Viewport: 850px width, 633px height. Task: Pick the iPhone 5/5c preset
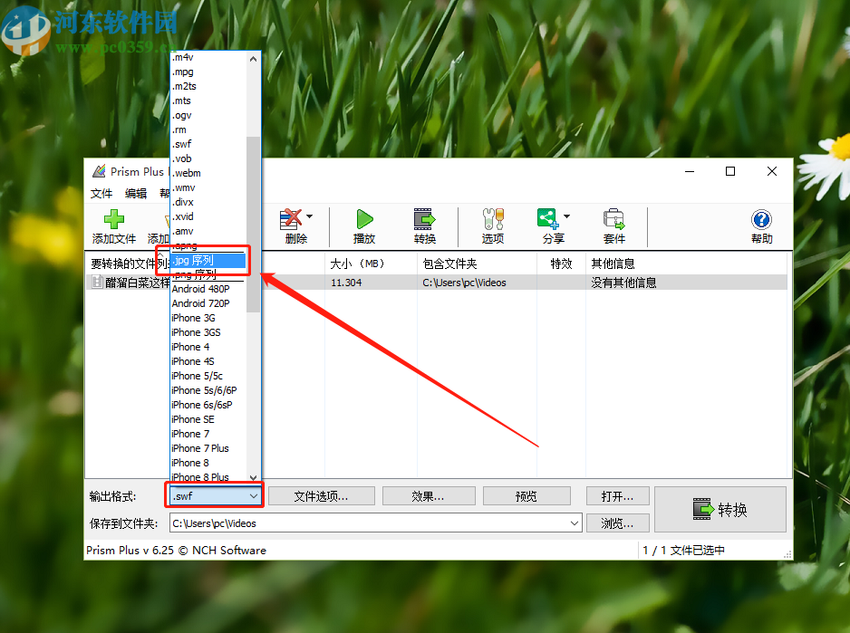click(x=208, y=376)
